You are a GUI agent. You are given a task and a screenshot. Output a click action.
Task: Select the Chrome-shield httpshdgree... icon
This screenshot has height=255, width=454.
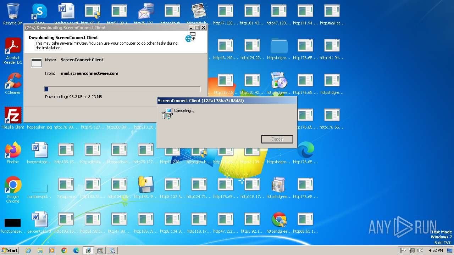pyautogui.click(x=279, y=222)
